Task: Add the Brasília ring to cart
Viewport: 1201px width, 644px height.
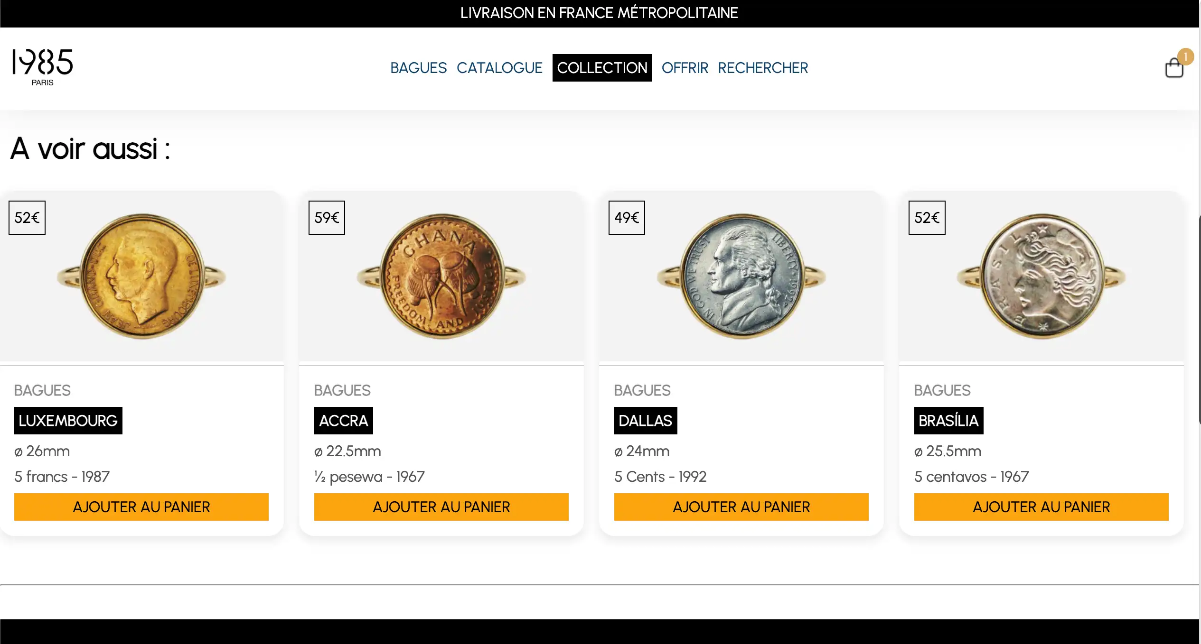Action: [1041, 507]
